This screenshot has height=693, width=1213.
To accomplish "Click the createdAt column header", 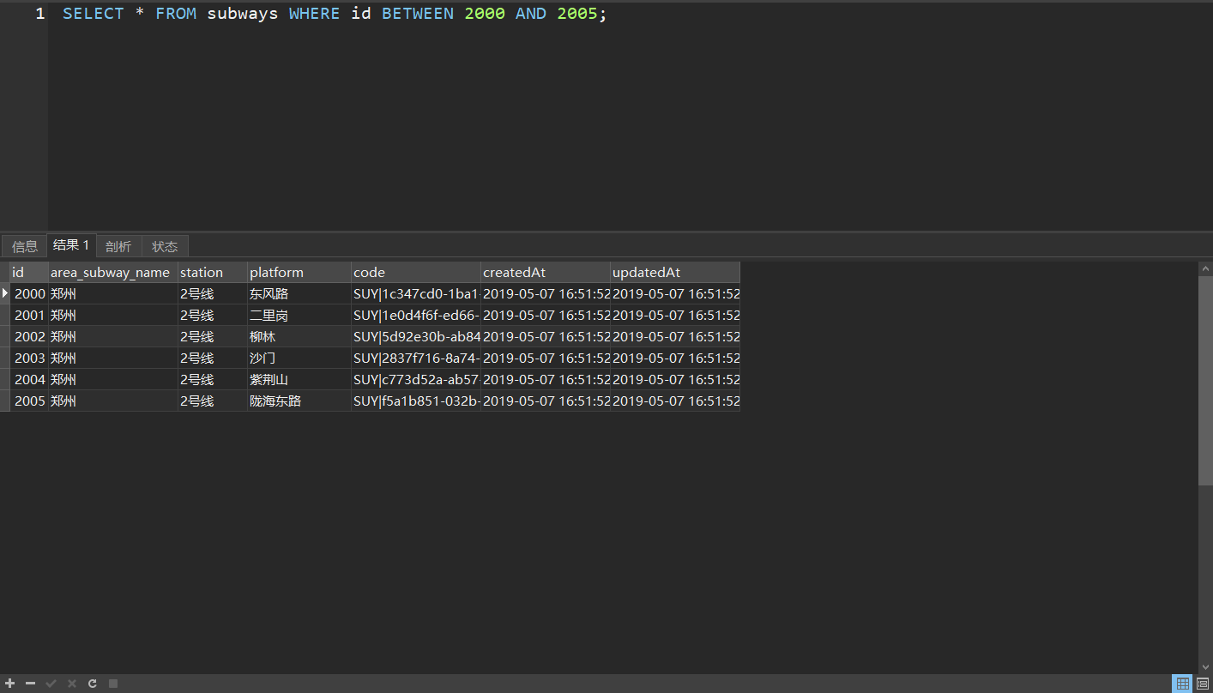I will pyautogui.click(x=546, y=273).
